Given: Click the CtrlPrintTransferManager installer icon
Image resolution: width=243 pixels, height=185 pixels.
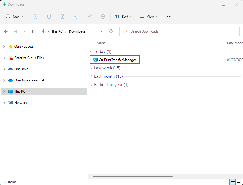Looking at the screenshot, I should pyautogui.click(x=95, y=60).
